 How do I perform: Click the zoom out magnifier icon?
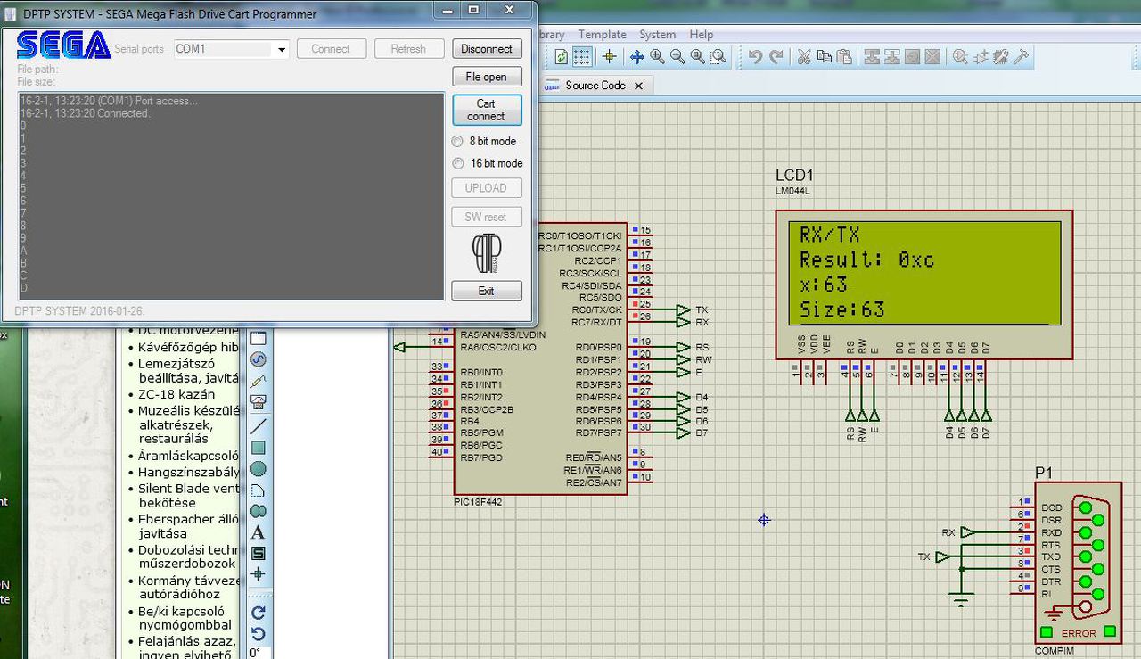coord(677,57)
